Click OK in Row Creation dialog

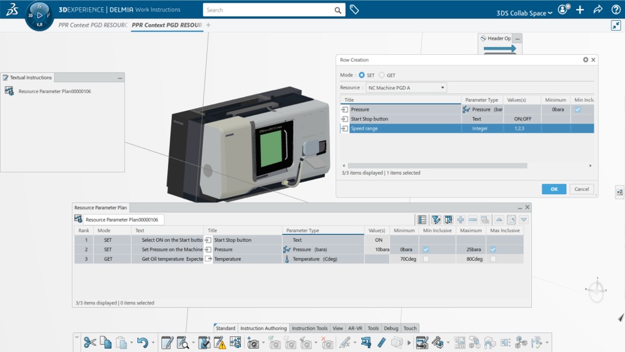pyautogui.click(x=553, y=189)
